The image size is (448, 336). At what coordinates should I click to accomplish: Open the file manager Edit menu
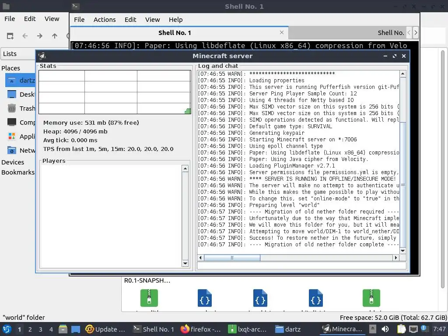[x=30, y=18]
